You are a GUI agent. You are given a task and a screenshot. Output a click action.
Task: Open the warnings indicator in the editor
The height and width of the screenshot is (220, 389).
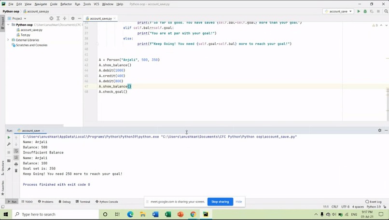[x=375, y=25]
